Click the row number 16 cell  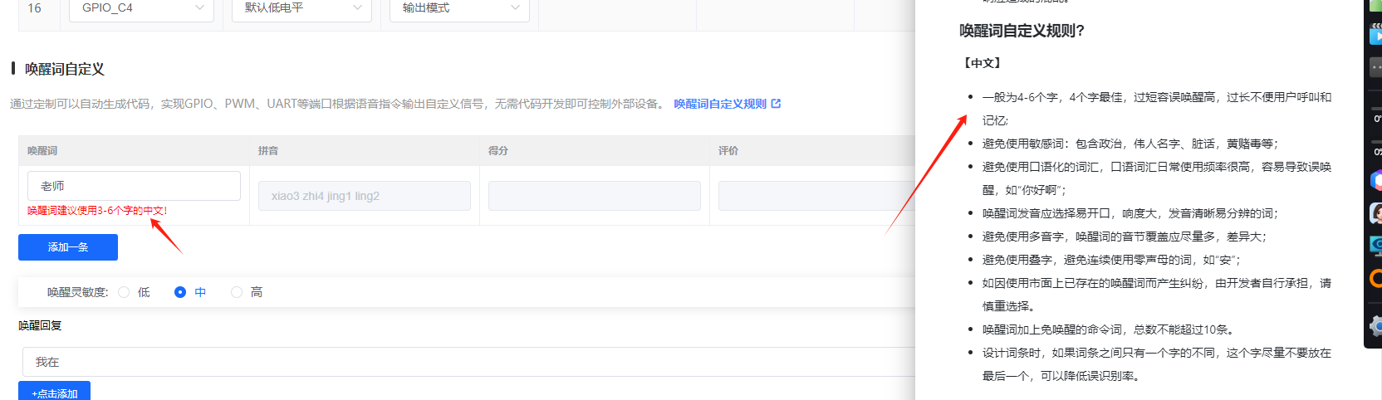point(34,8)
